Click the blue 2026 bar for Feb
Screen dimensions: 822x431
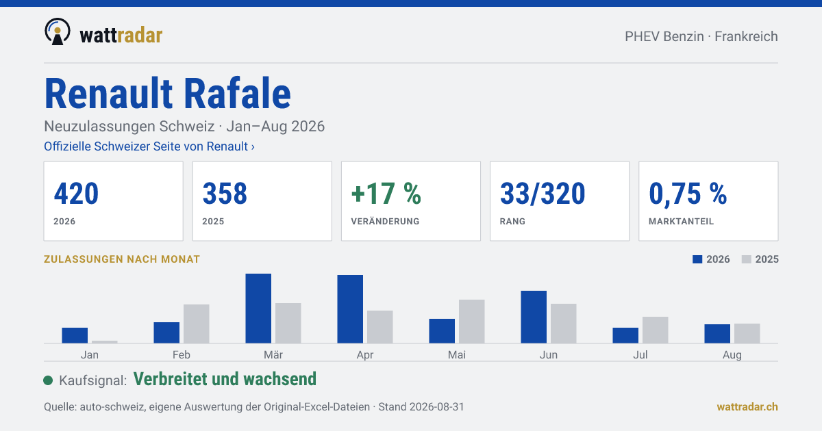[166, 332]
